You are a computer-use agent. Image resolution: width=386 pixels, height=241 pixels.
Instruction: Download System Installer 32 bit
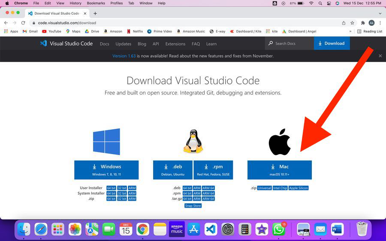[x=122, y=193]
